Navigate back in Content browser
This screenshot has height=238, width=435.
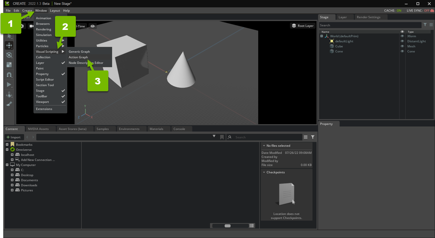27,137
